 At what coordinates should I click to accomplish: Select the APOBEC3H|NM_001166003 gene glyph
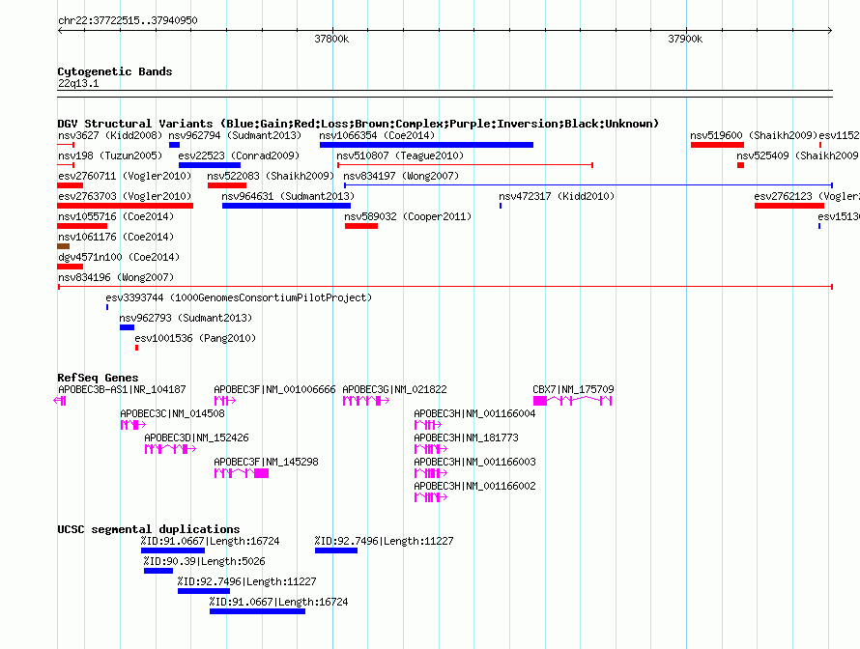coord(431,473)
